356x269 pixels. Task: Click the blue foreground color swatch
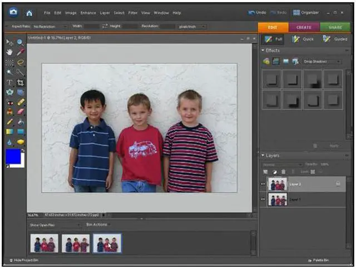point(13,156)
